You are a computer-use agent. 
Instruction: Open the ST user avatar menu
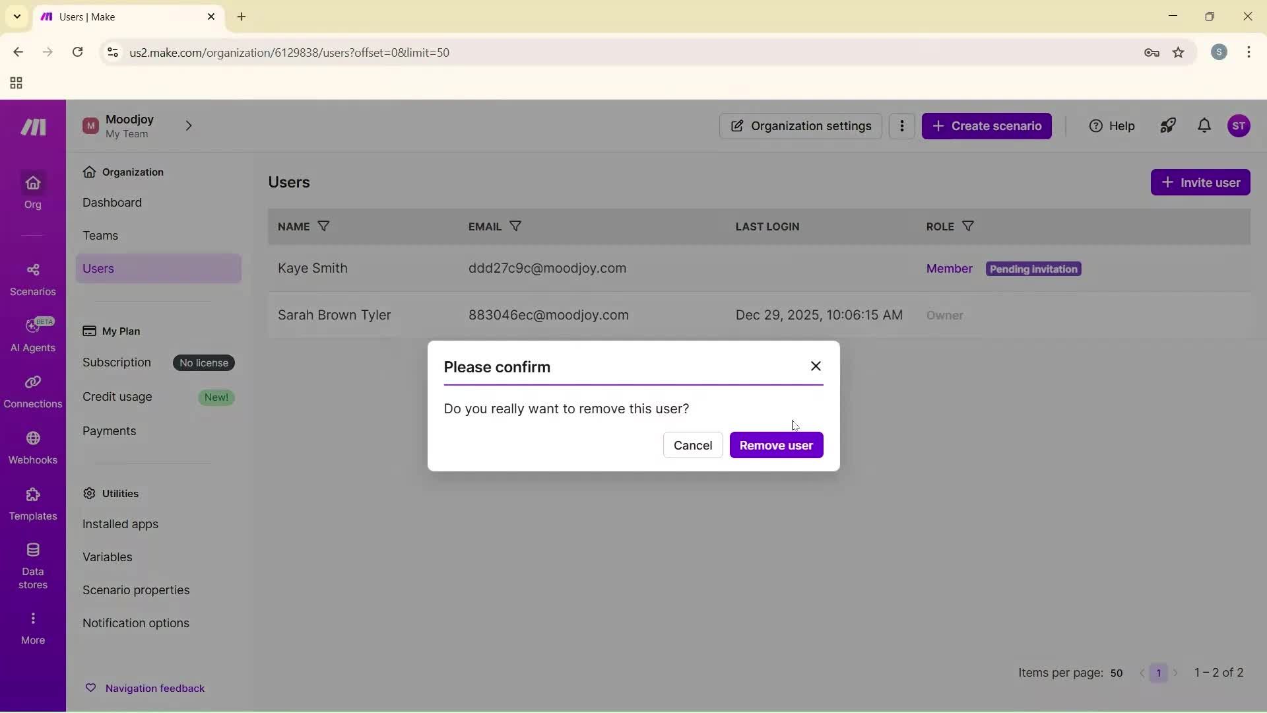tap(1240, 125)
